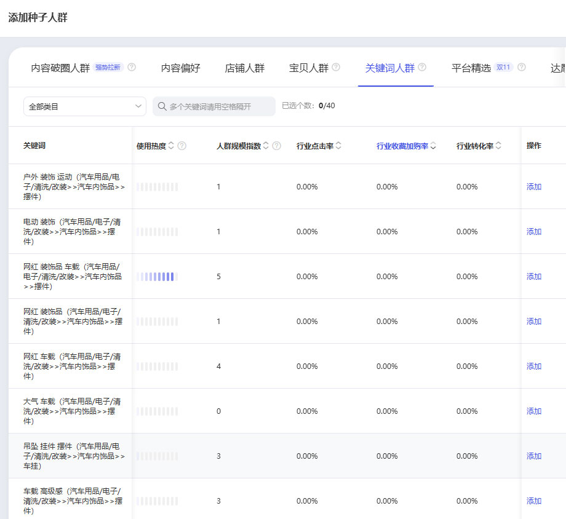566x519 pixels.
Task: Sort by 人群规模指数 arrows
Action: click(266, 146)
